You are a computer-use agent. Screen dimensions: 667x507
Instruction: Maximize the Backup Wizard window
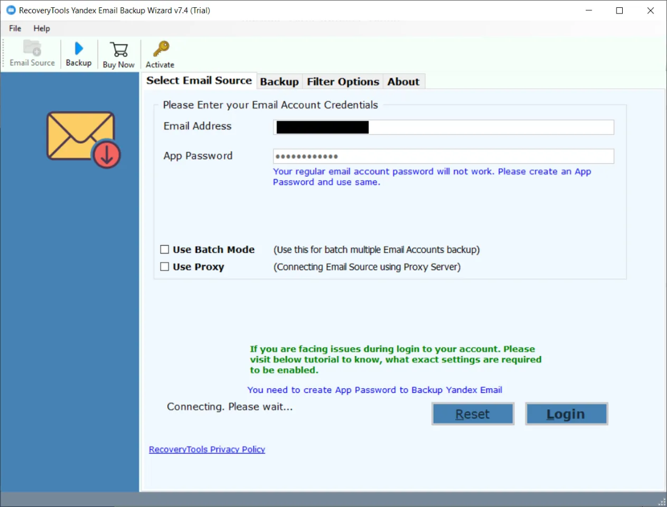tap(619, 10)
